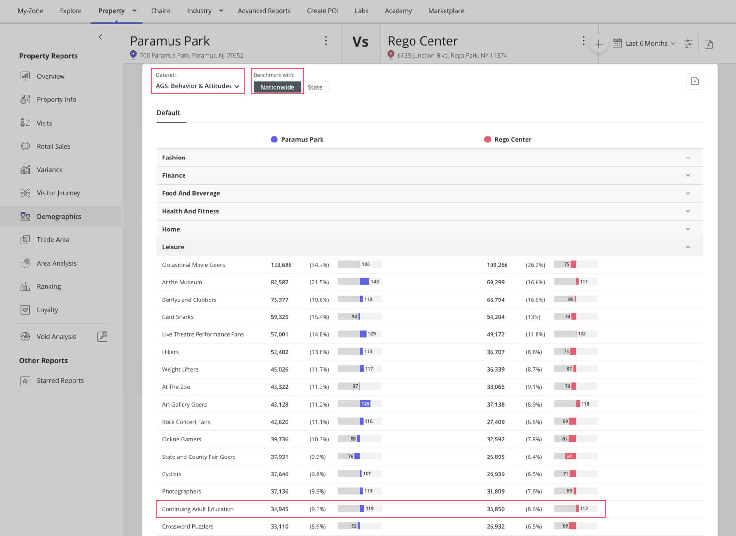Click the header download report icon
Image resolution: width=736 pixels, height=536 pixels.
click(708, 44)
